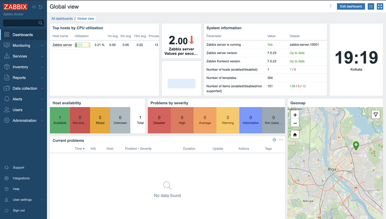Select the Dashboards icon in the sidebar
Viewport: 386px width, 219px height.
7,34
